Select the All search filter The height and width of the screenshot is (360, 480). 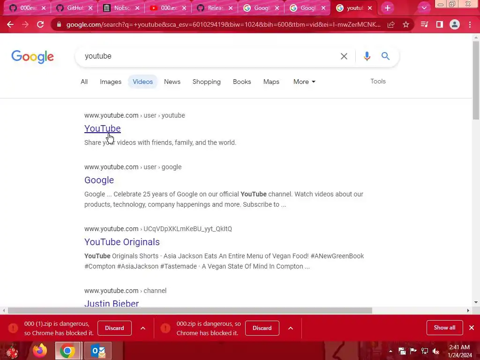[84, 82]
